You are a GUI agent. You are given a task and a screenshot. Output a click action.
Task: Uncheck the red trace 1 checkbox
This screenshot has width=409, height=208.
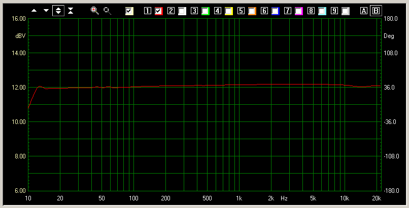point(158,11)
